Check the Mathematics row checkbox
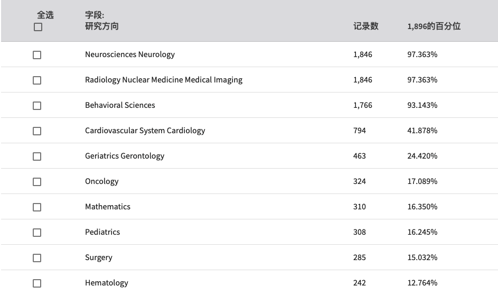 tap(37, 207)
